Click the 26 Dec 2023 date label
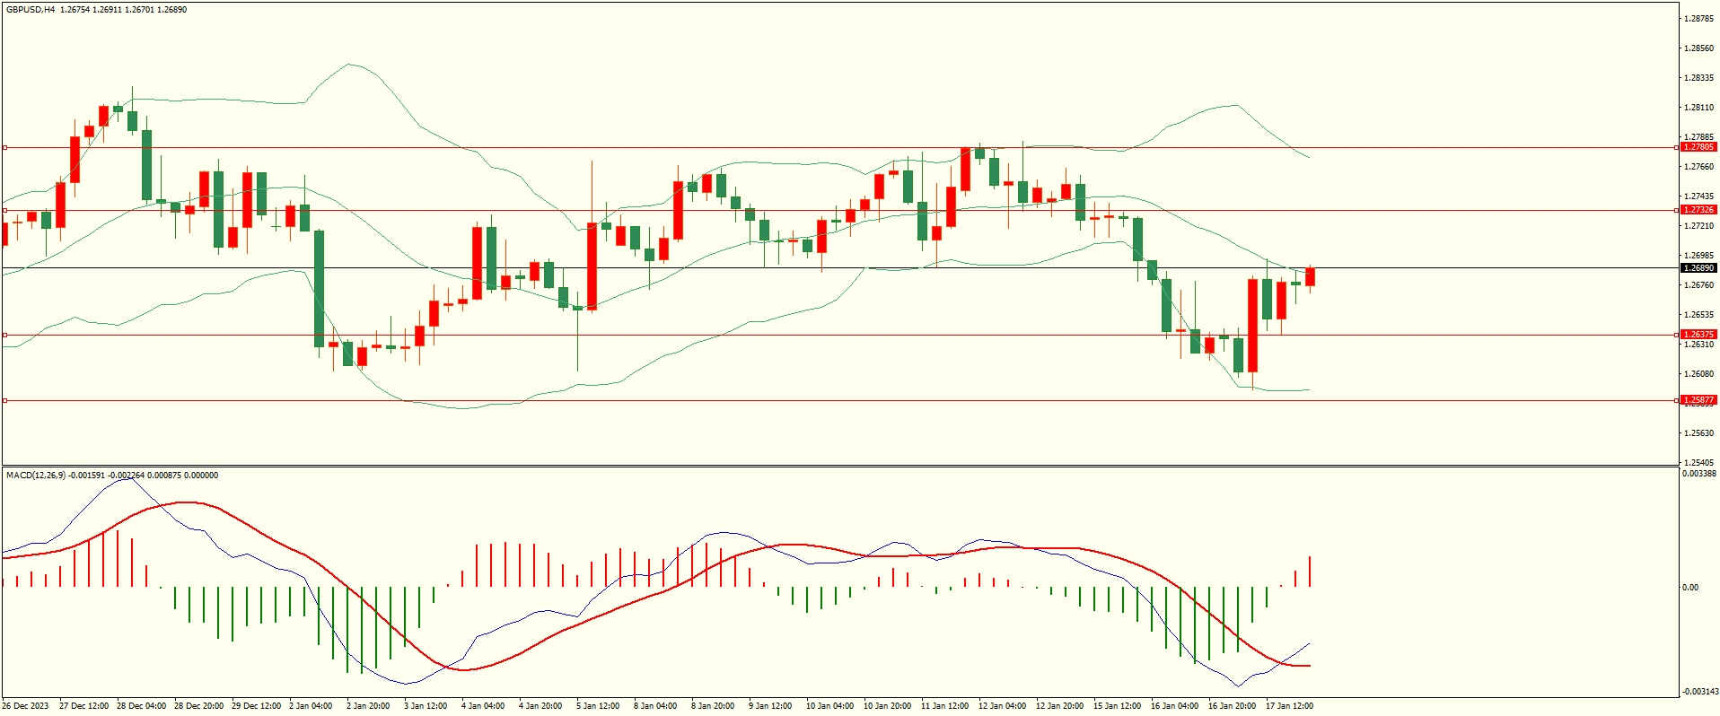1720x716 pixels. tap(26, 706)
